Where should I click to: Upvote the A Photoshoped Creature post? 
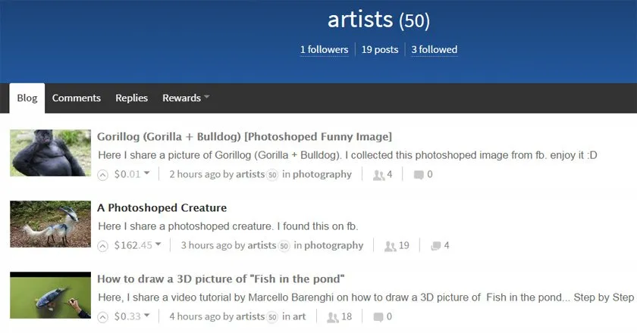103,246
